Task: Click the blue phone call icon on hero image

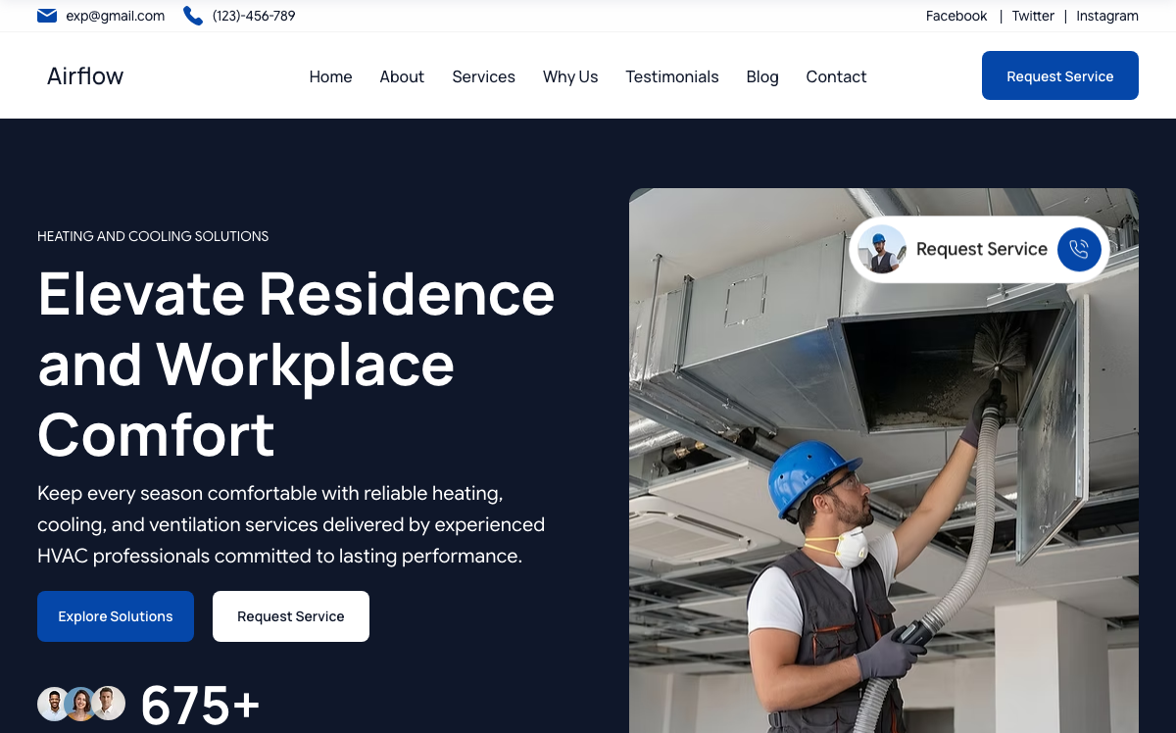Action: coord(1079,249)
